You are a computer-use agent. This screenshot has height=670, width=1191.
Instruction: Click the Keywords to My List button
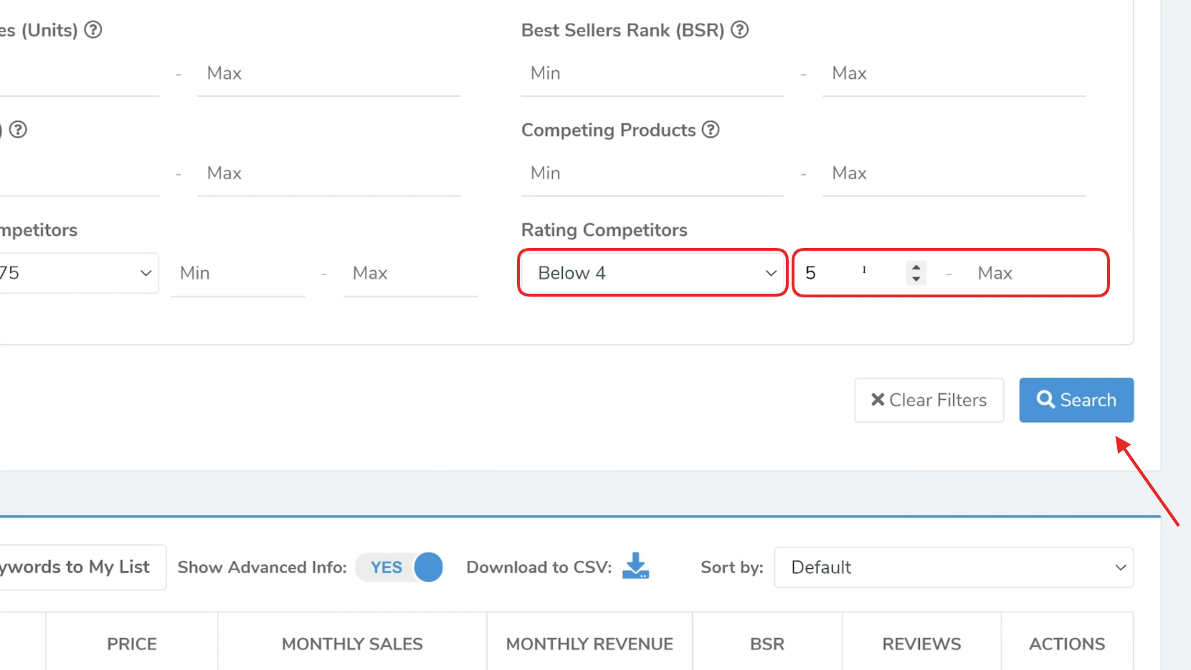(74, 567)
